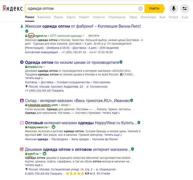
Task: Click shield badge after 'интернет магазине' title
Action: point(132,149)
